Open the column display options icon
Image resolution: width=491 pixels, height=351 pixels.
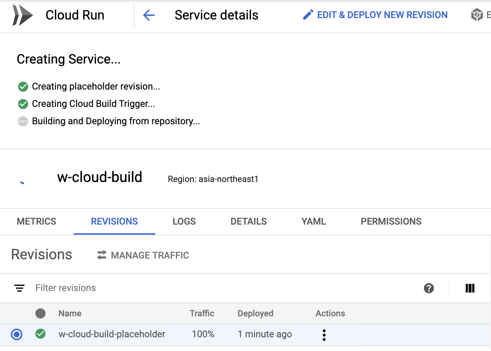point(470,288)
